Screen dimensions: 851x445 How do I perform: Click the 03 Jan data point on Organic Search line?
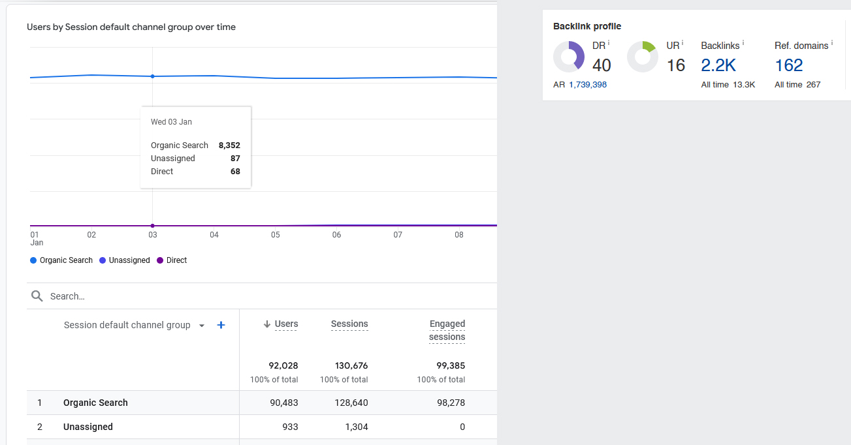point(153,76)
